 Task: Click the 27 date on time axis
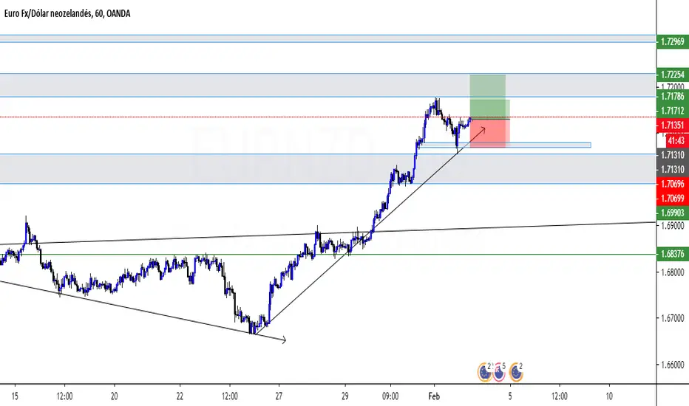point(279,396)
